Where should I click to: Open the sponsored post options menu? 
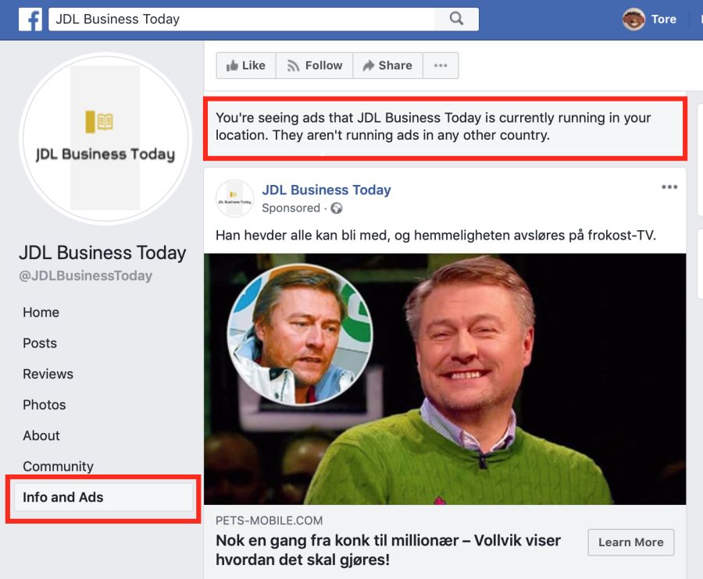pos(669,186)
